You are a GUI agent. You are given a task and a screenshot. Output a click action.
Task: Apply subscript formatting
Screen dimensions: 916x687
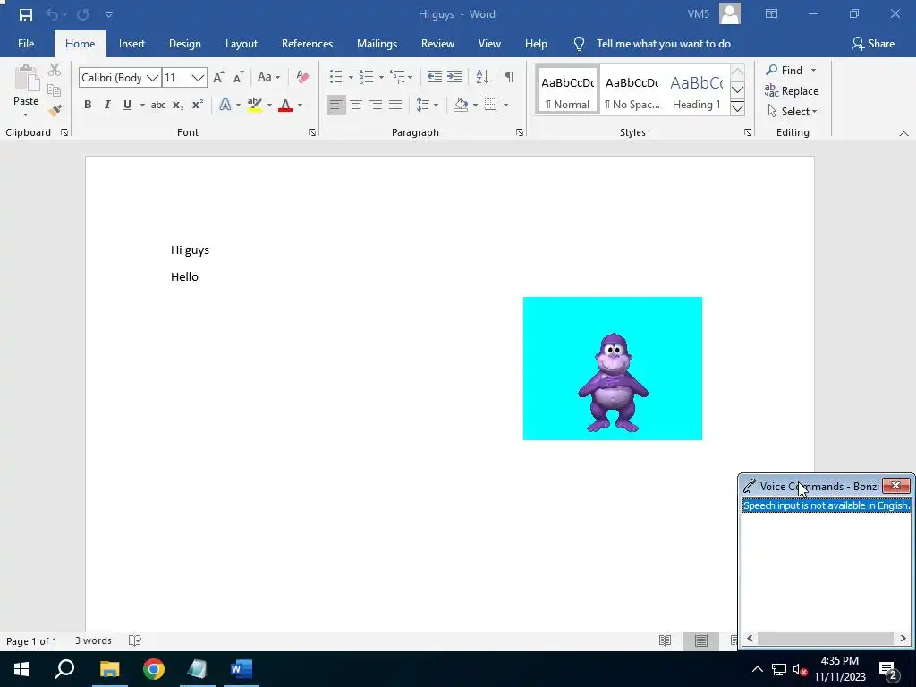pos(178,106)
